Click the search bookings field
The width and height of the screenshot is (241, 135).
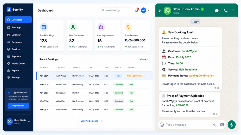(x=116, y=10)
